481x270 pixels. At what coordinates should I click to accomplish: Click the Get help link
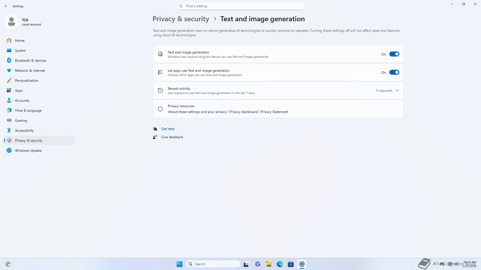(168, 129)
